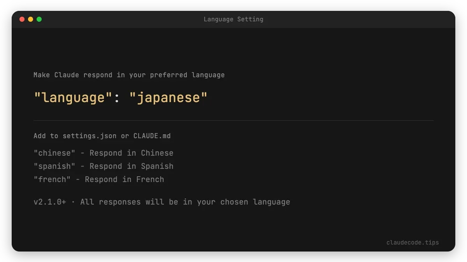Click the "Respond in Spanish" description text

coord(131,166)
